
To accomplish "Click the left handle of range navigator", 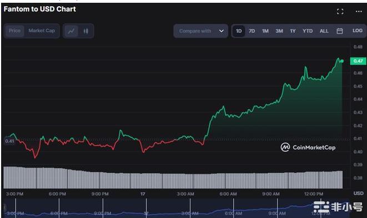I will pos(4,208).
